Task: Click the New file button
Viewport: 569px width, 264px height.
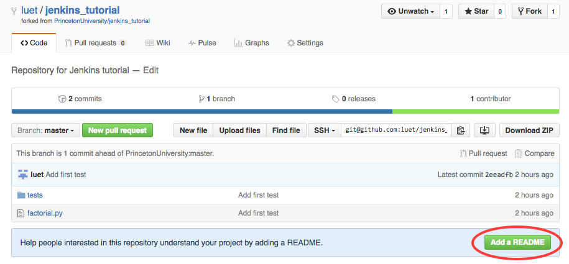Action: point(193,130)
